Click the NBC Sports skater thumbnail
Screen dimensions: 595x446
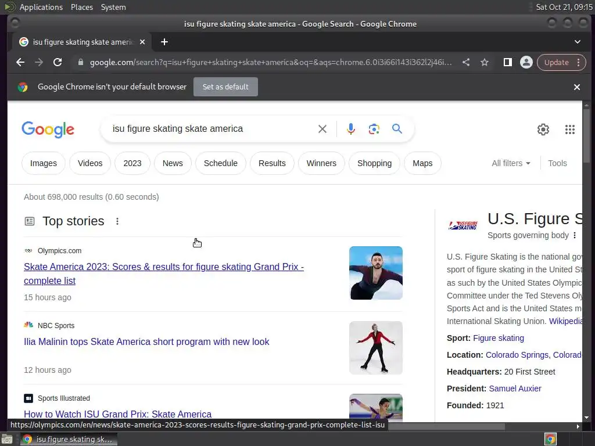pyautogui.click(x=376, y=348)
